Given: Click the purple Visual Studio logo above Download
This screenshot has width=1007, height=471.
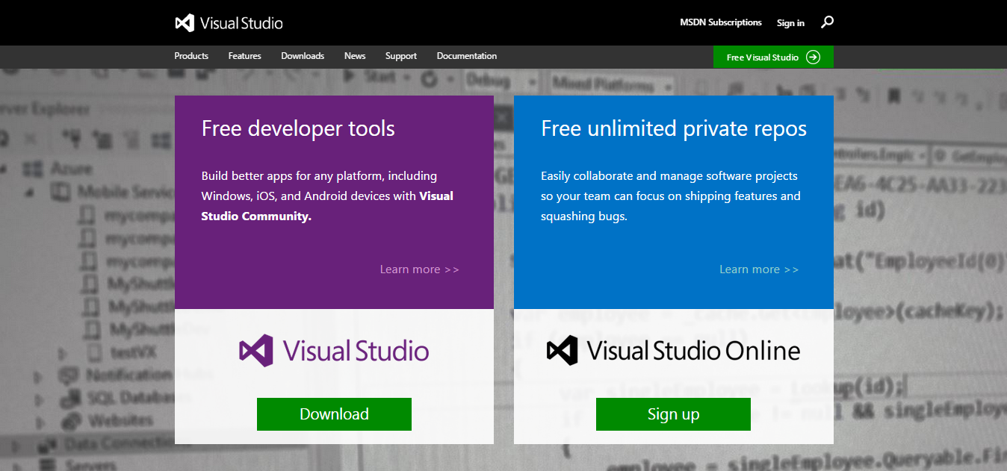Looking at the screenshot, I should 333,350.
